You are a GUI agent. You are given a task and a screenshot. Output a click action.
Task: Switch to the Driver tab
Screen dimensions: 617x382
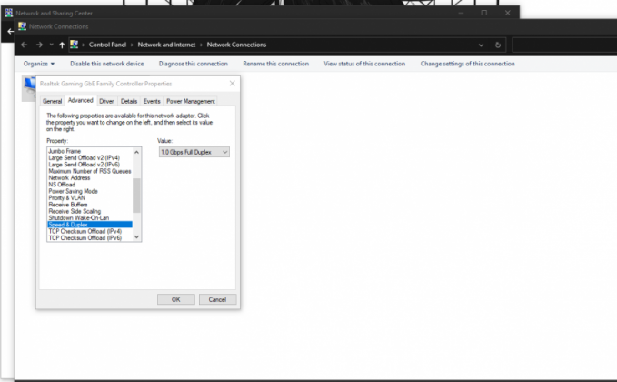coord(106,101)
